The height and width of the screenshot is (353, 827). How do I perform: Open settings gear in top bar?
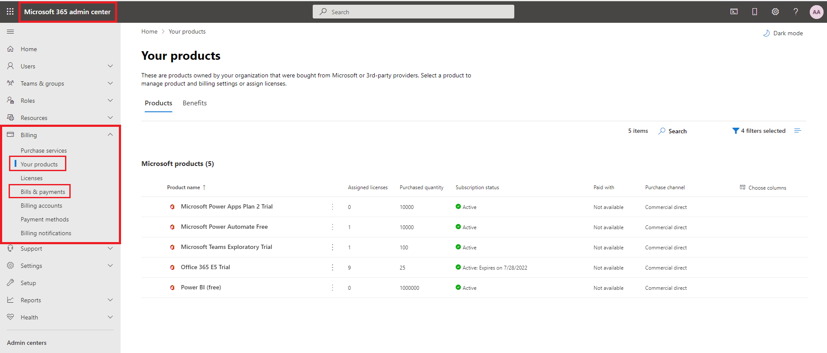(775, 12)
